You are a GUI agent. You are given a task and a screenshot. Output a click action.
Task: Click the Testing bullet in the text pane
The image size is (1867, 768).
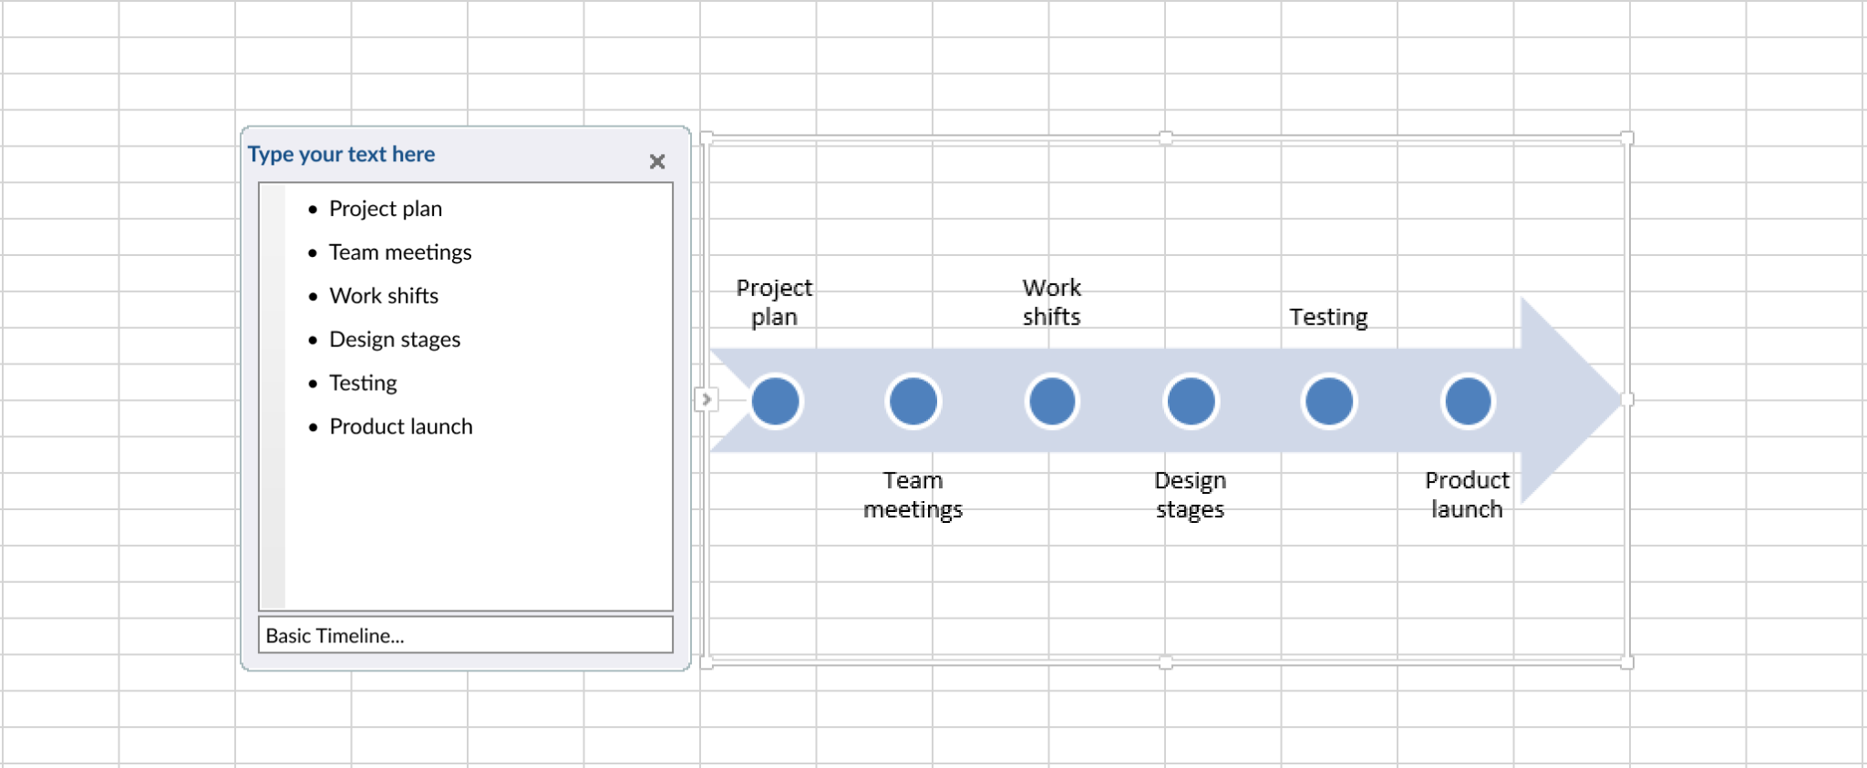click(x=363, y=383)
